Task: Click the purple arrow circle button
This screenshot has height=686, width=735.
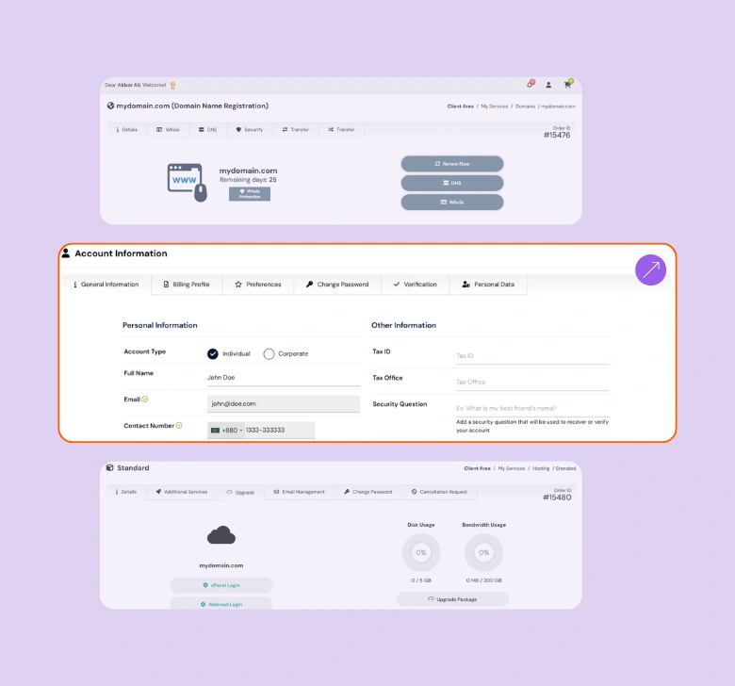Action: click(x=650, y=269)
